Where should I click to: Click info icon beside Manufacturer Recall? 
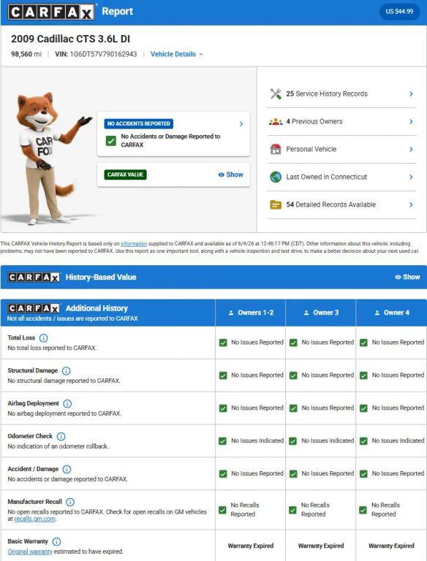pos(70,502)
